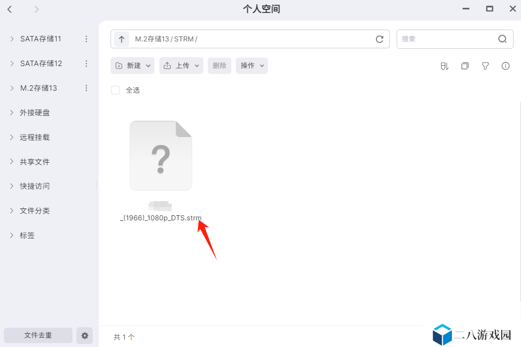The height and width of the screenshot is (347, 521).
Task: Expand the 外接硬盘 sidebar item
Action: click(x=35, y=112)
